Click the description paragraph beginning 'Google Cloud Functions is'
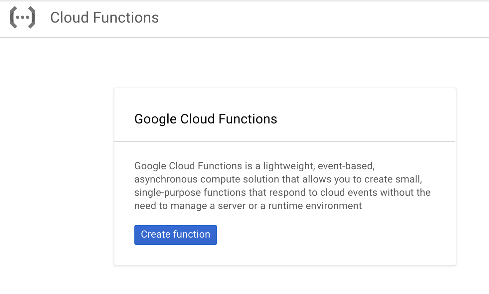 point(282,186)
